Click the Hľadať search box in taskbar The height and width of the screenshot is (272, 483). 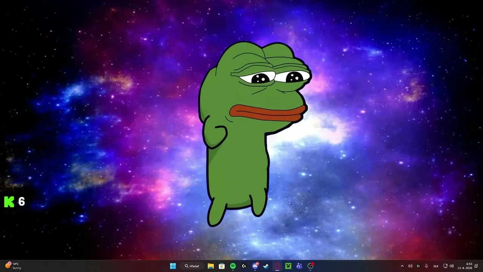192,266
